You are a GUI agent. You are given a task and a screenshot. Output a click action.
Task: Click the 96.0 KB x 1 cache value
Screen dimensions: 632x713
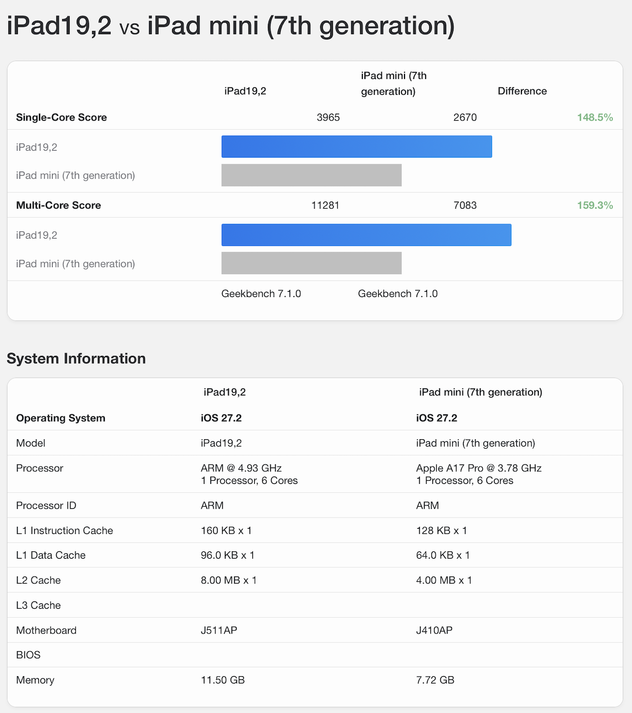click(228, 555)
